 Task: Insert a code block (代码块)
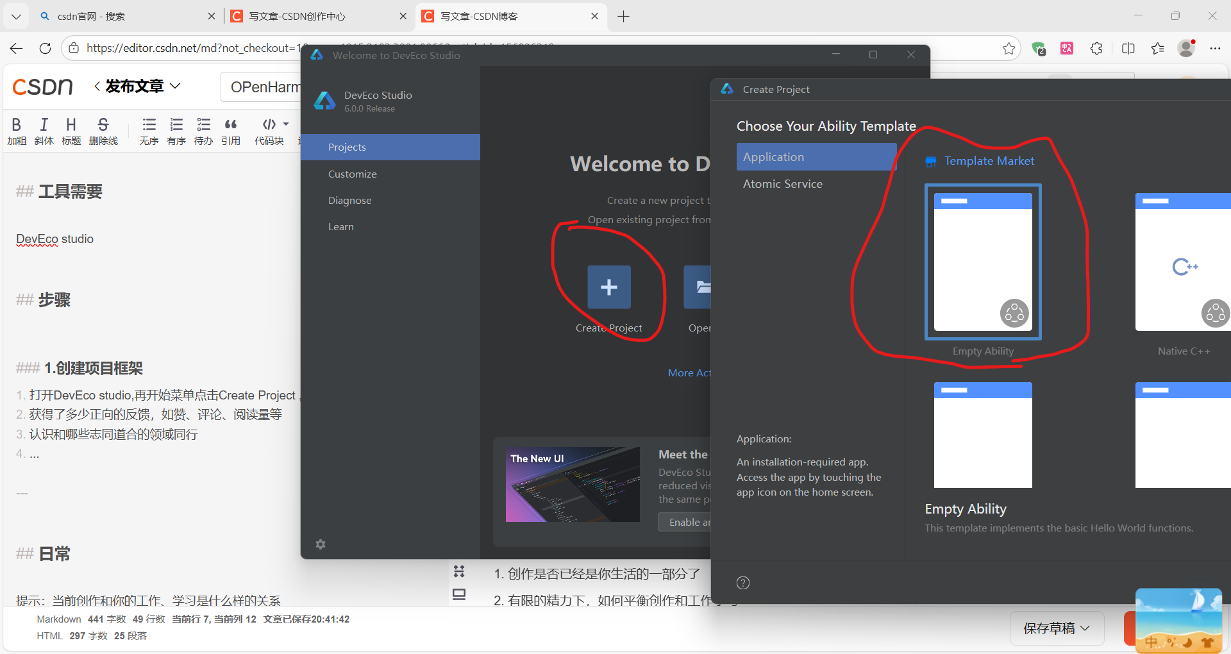tap(269, 131)
